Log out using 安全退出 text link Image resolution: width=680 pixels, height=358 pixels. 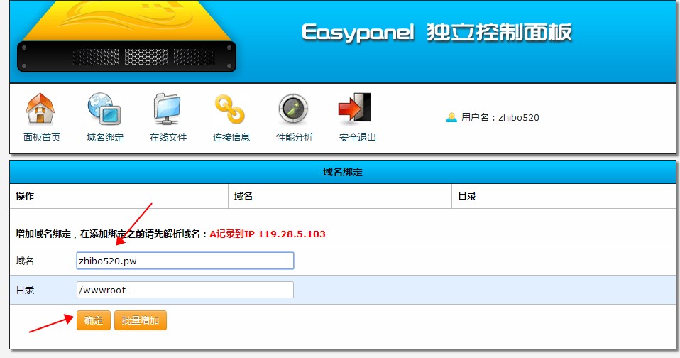[357, 137]
